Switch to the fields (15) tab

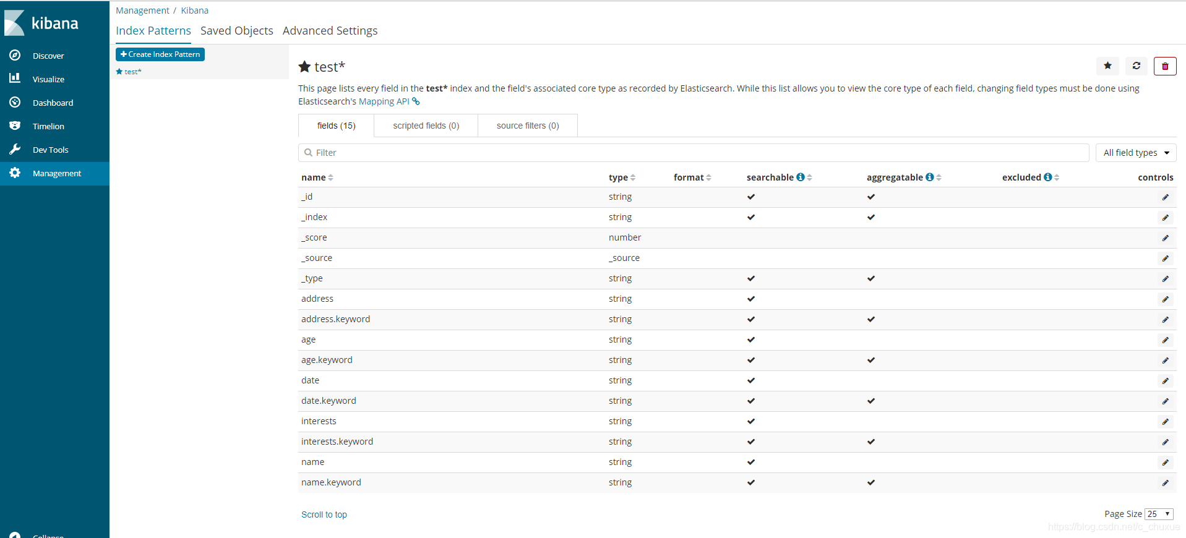[336, 126]
